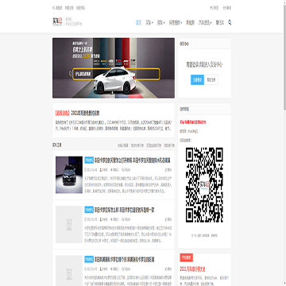The height and width of the screenshot is (286, 286).
Task: Open the second utility link at the top left
Action: click(x=69, y=8)
